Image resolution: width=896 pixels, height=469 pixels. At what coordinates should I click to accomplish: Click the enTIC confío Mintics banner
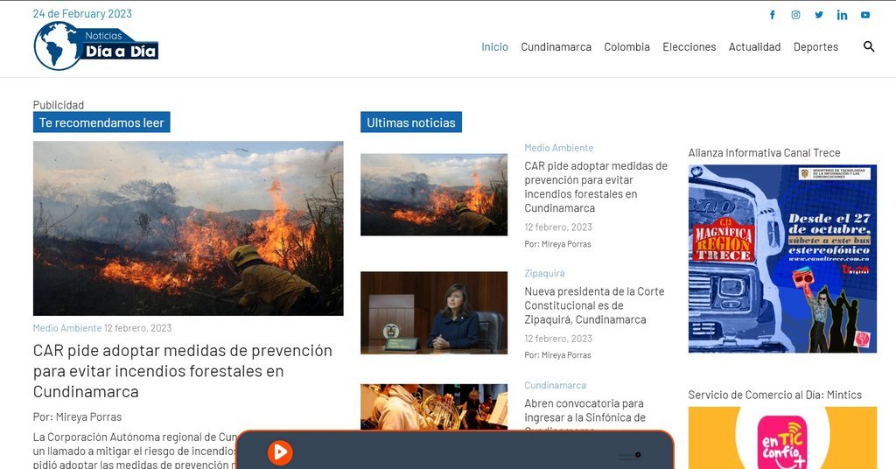click(x=782, y=437)
